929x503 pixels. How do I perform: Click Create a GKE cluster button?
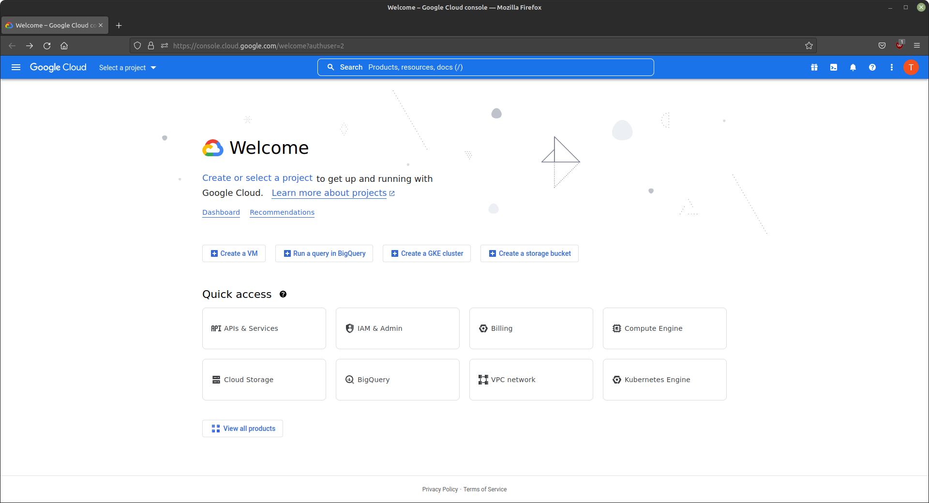(x=427, y=253)
